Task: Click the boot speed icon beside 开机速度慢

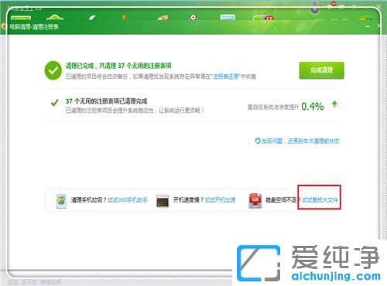Action: pos(163,201)
